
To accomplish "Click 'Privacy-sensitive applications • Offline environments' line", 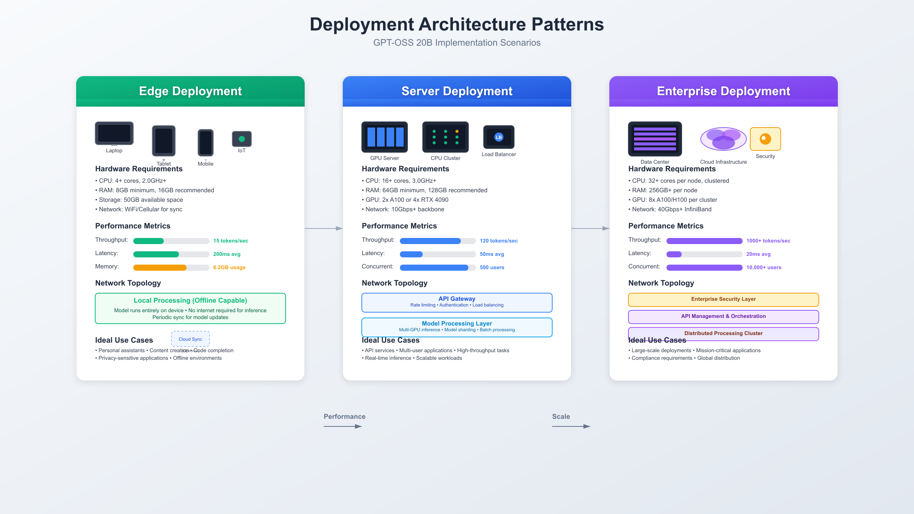I will tap(158, 358).
